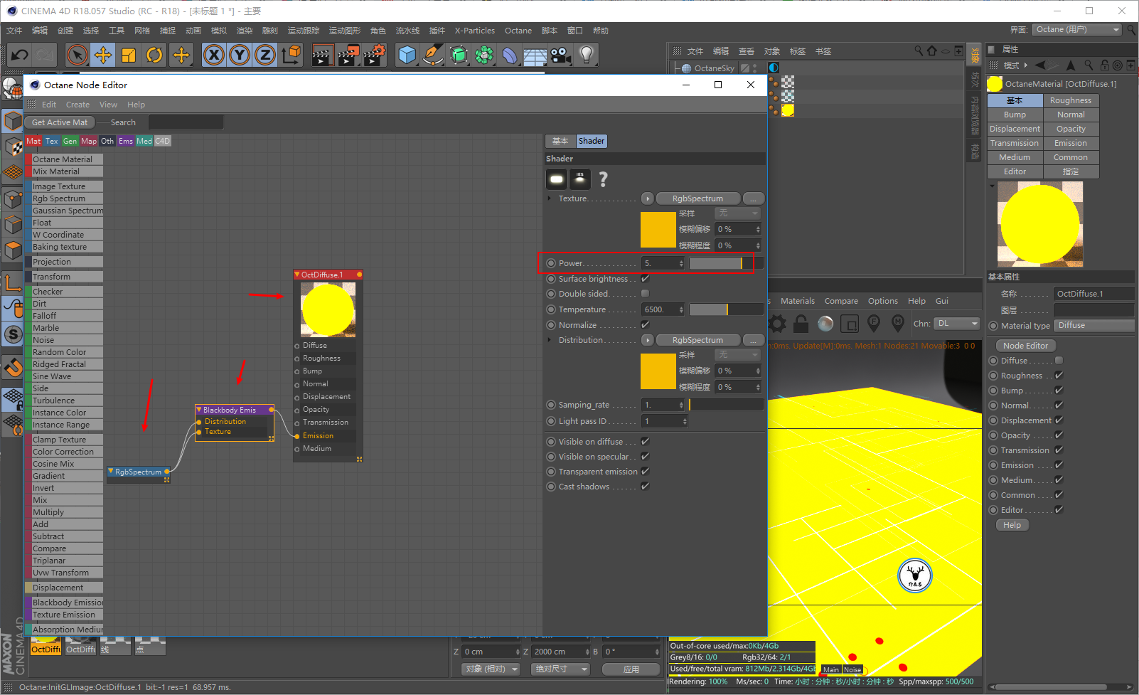The width and height of the screenshot is (1139, 695).
Task: Click the Undo arrow in the toolbar
Action: pyautogui.click(x=20, y=55)
